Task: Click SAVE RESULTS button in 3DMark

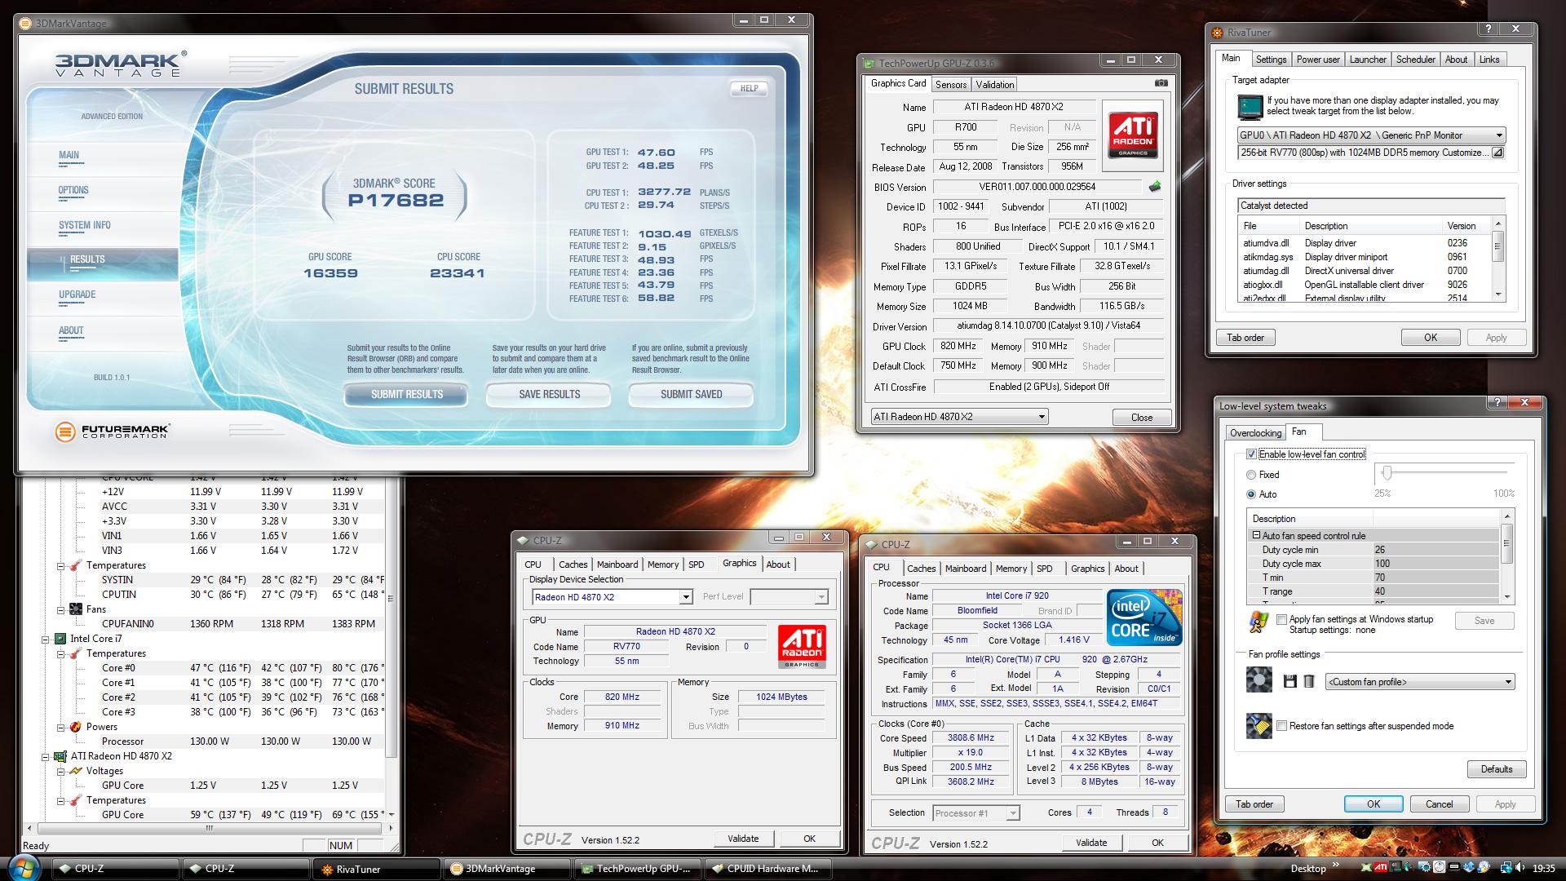Action: (549, 395)
